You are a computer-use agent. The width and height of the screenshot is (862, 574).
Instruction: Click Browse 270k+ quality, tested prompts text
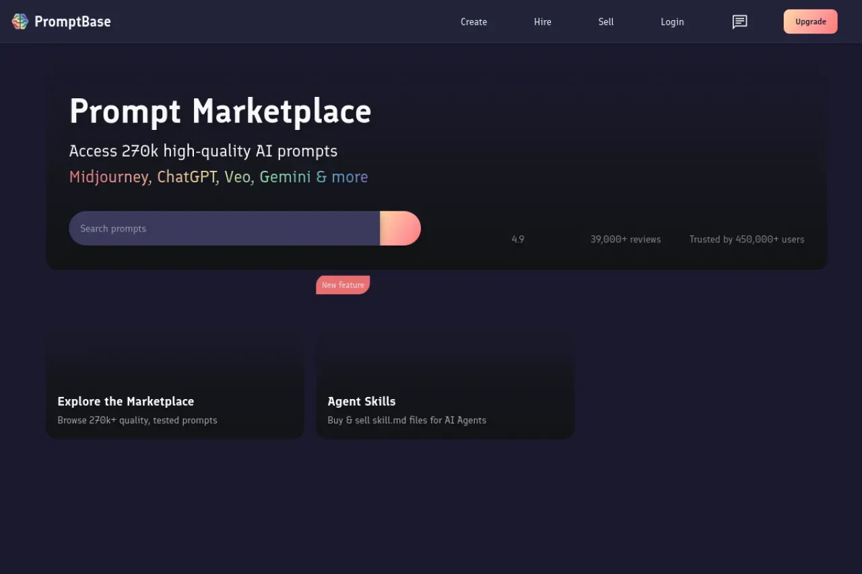pos(137,421)
